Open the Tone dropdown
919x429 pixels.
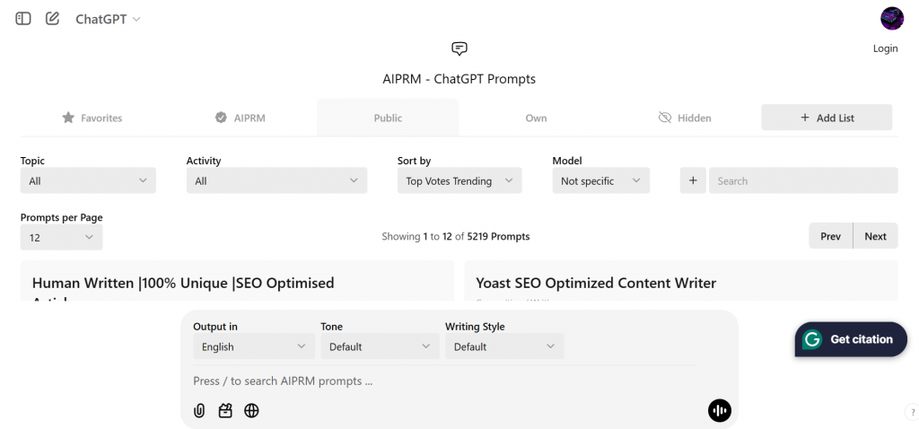click(x=380, y=347)
